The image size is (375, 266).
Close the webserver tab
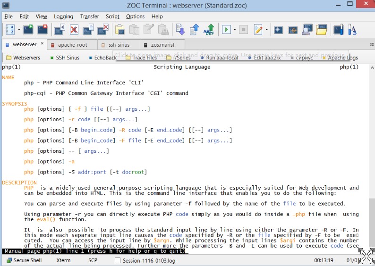pos(42,44)
